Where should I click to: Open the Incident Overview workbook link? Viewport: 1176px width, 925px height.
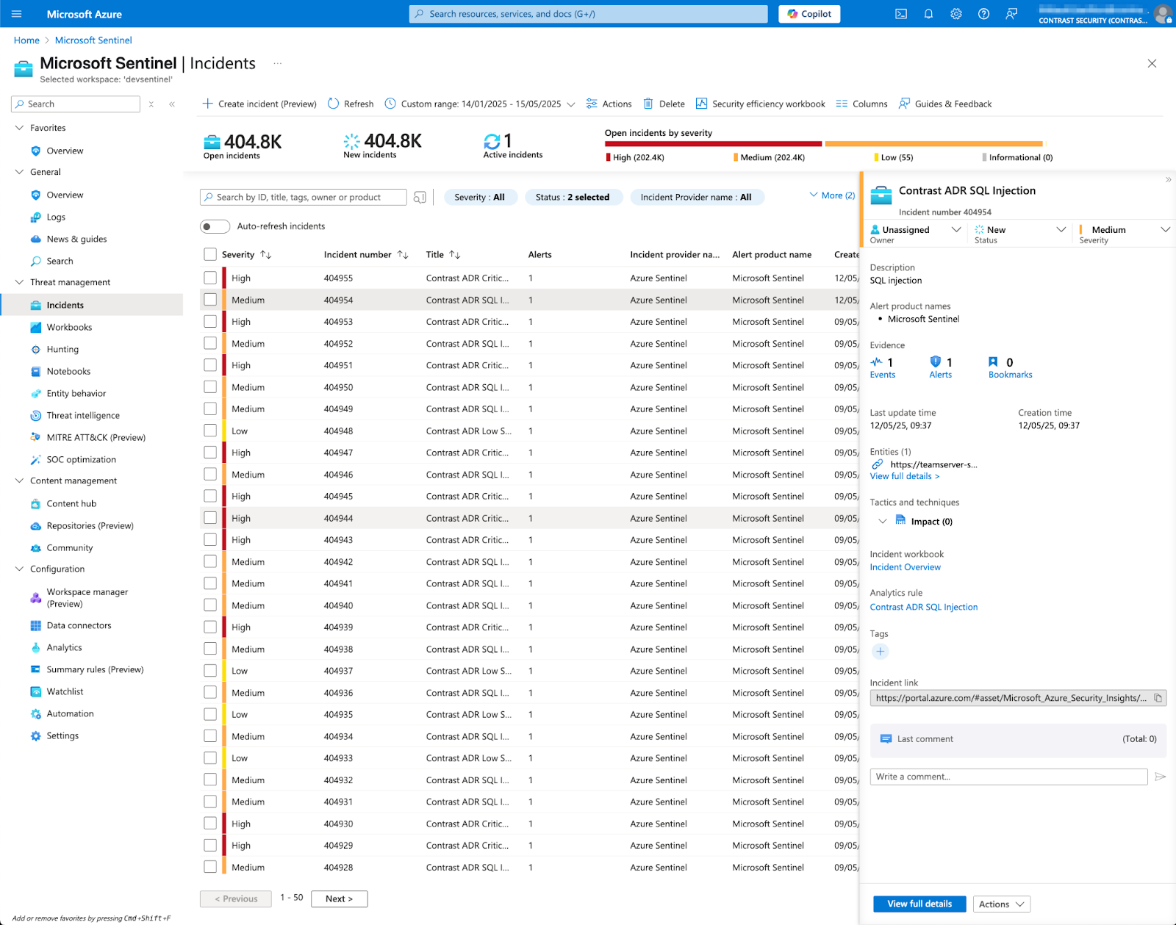coord(905,567)
